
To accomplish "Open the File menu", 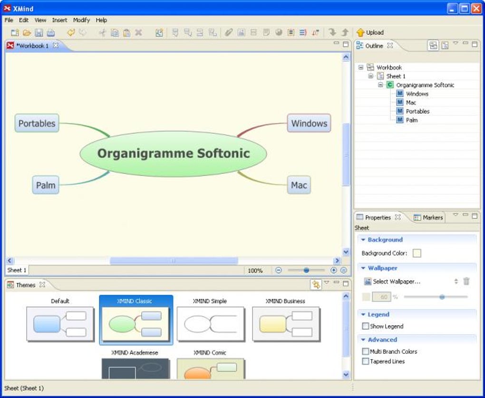I will click(9, 20).
